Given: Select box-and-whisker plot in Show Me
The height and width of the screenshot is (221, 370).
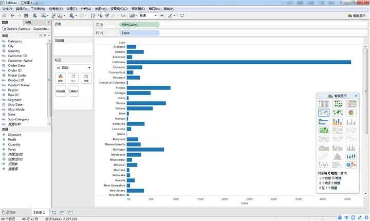Looking at the screenshot, I should 351,156.
